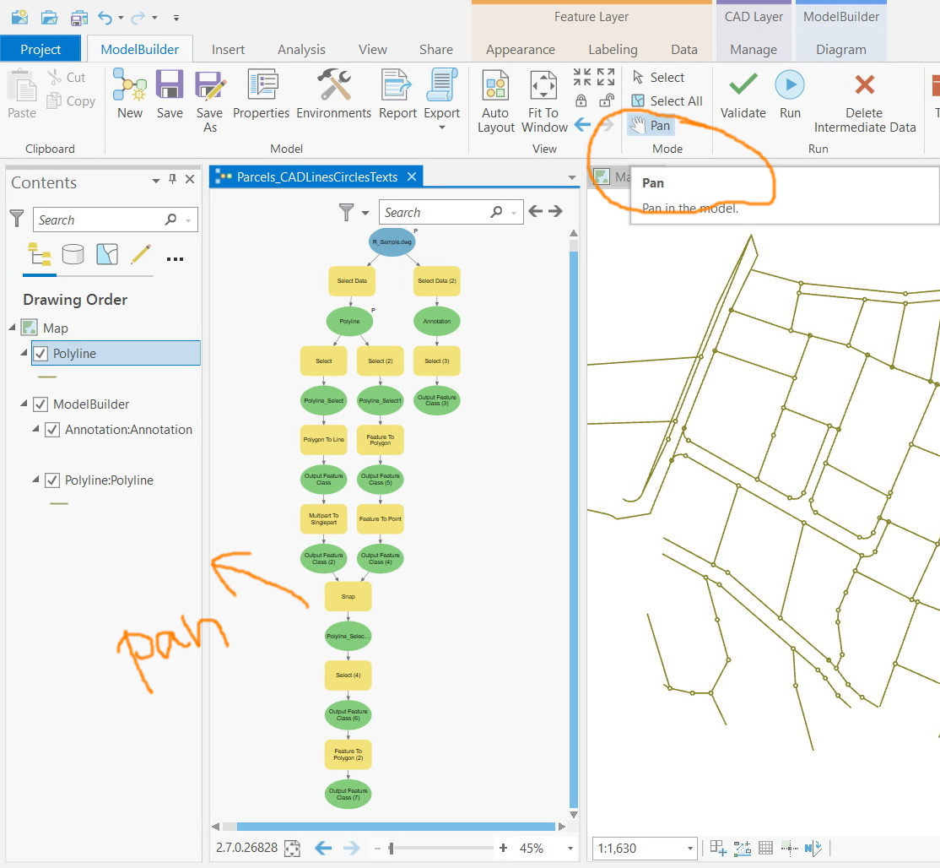Open the map scale 1:1,630 dropdown

click(x=688, y=848)
